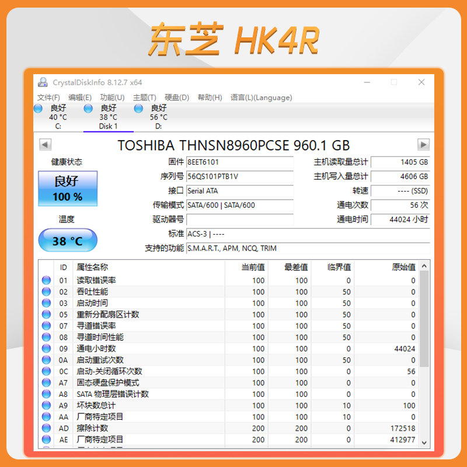
Task: Click status dot for 01 读取错误率
Action: [46, 280]
